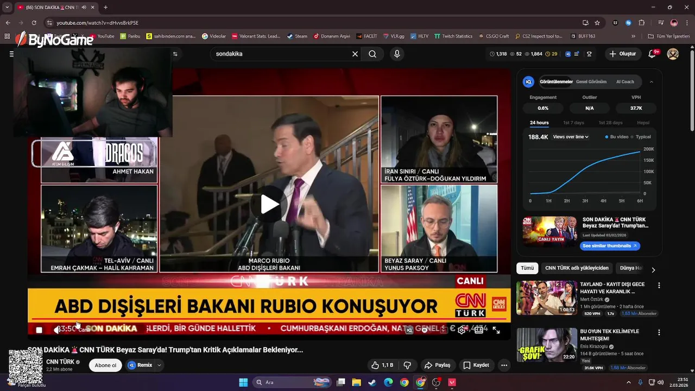This screenshot has width=695, height=391.
Task: Click the address bar URL
Action: [98, 23]
